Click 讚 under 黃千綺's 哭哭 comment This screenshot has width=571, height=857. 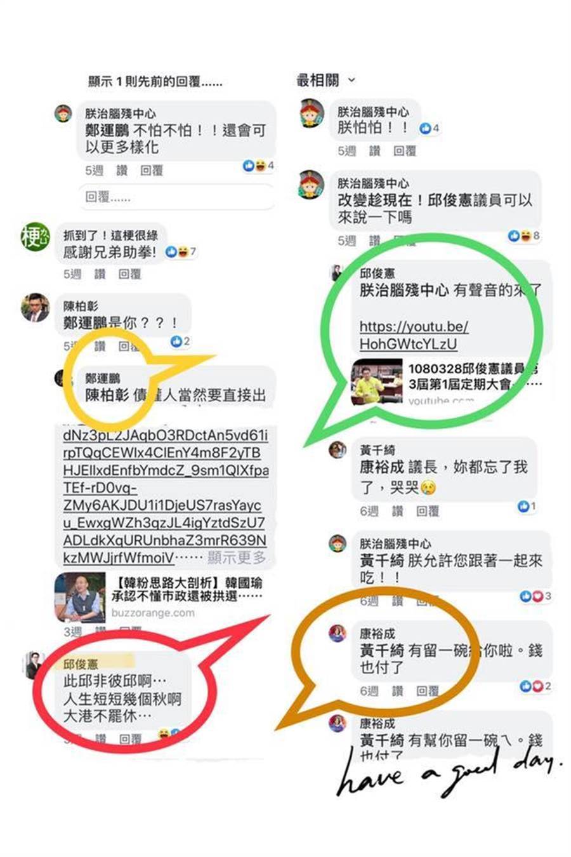pyautogui.click(x=397, y=511)
